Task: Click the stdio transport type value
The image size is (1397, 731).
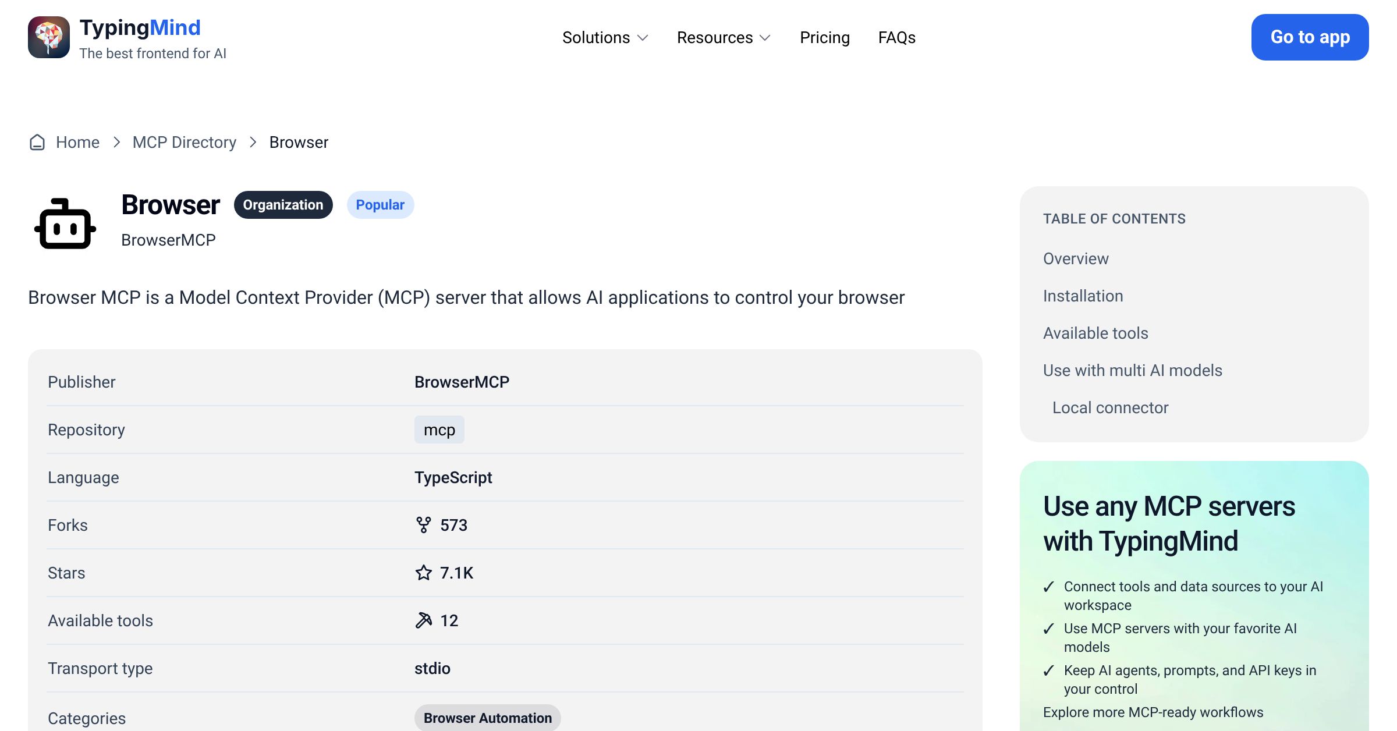Action: [x=432, y=668]
